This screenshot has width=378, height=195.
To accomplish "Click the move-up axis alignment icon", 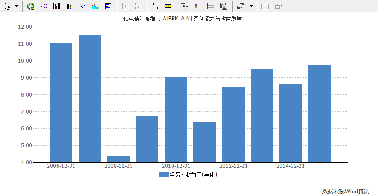I will coord(138,6).
